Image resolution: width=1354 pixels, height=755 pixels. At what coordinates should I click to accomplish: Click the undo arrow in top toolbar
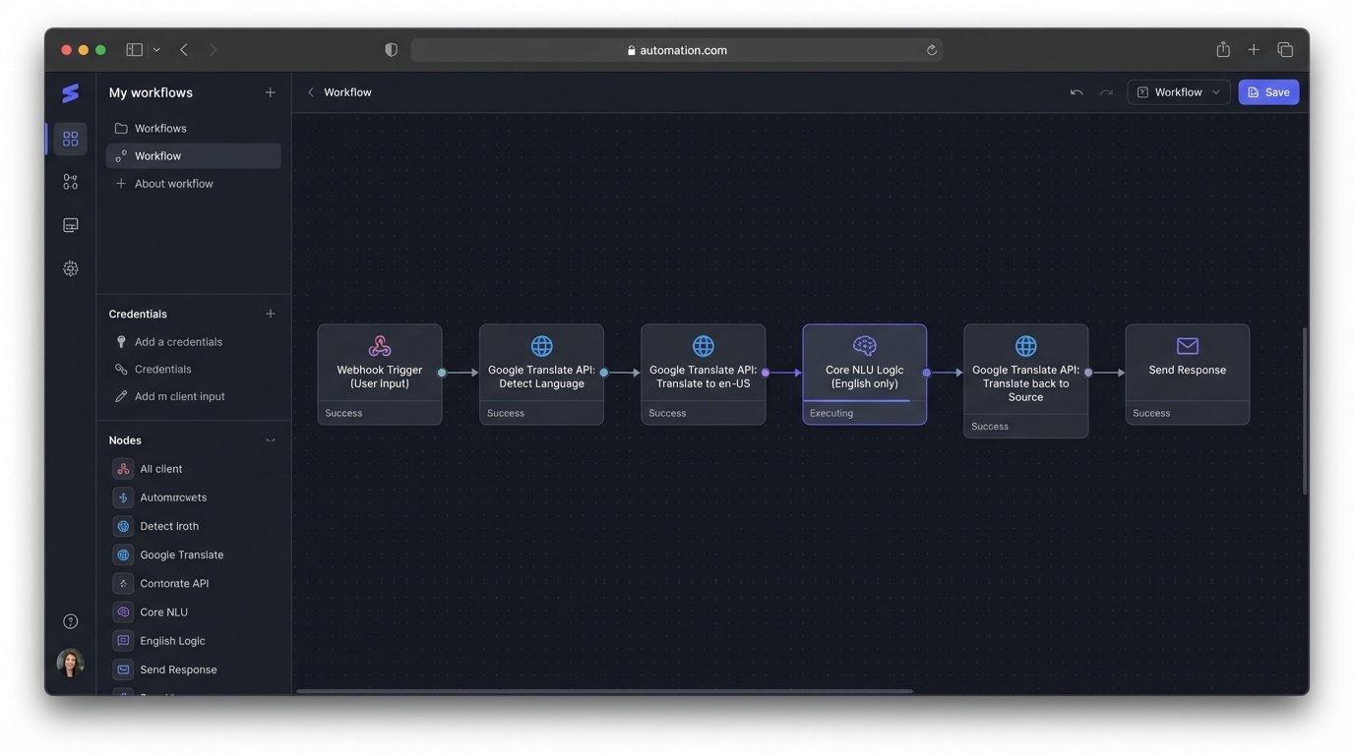click(1077, 92)
